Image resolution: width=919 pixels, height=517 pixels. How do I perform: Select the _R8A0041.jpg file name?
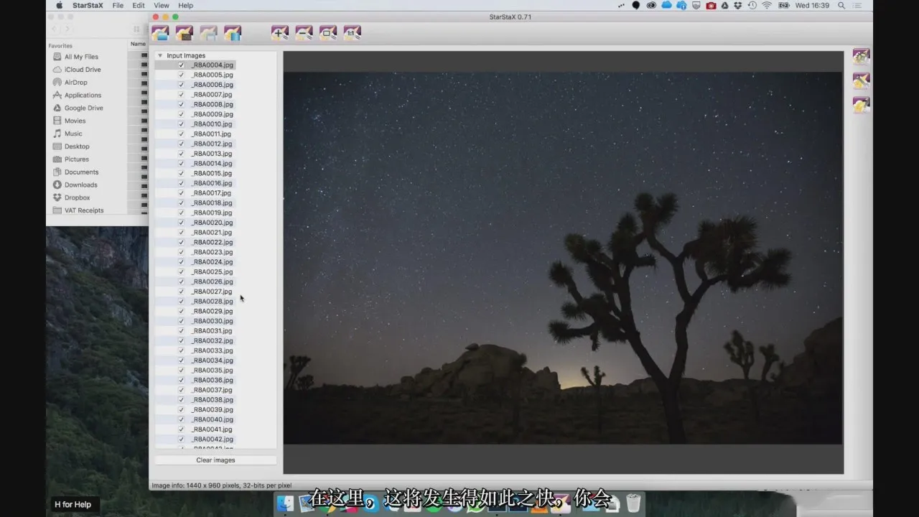pyautogui.click(x=212, y=429)
